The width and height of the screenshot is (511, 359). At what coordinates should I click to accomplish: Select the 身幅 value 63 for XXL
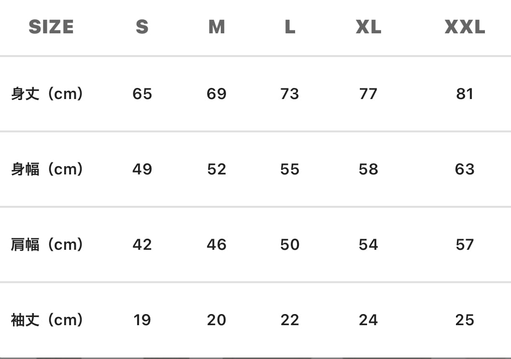tap(465, 169)
